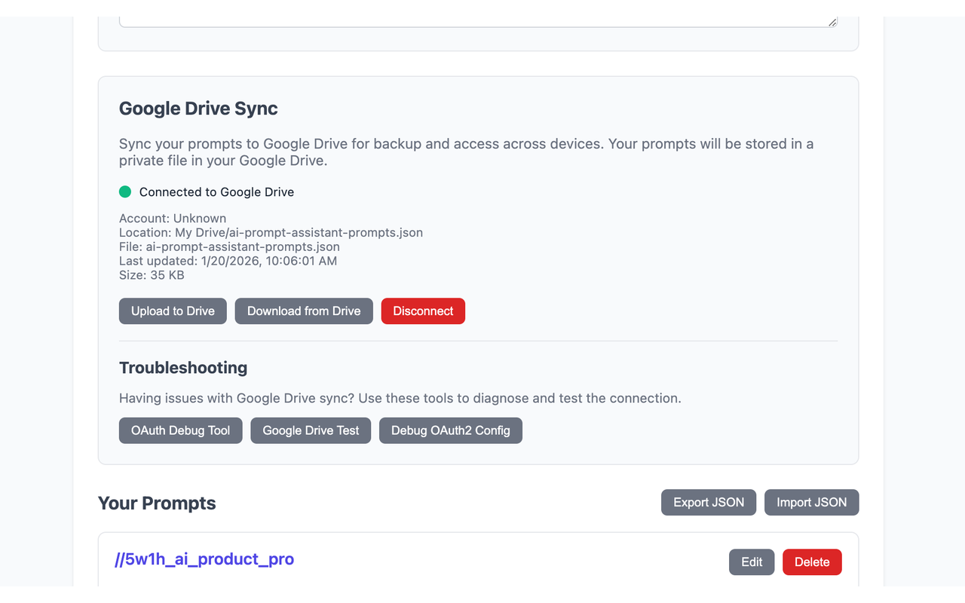
Task: Export prompts with Export JSON
Action: (x=708, y=503)
